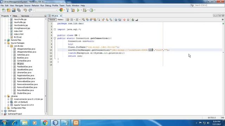Screen dimensions: 225x126
Task: Select StudentDao.java in the project tree
Action: pyautogui.click(x=24, y=93)
